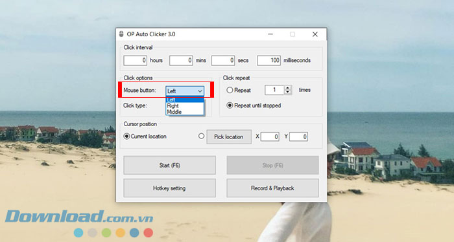Open Record & Playback
This screenshot has width=454, height=242.
tap(273, 188)
